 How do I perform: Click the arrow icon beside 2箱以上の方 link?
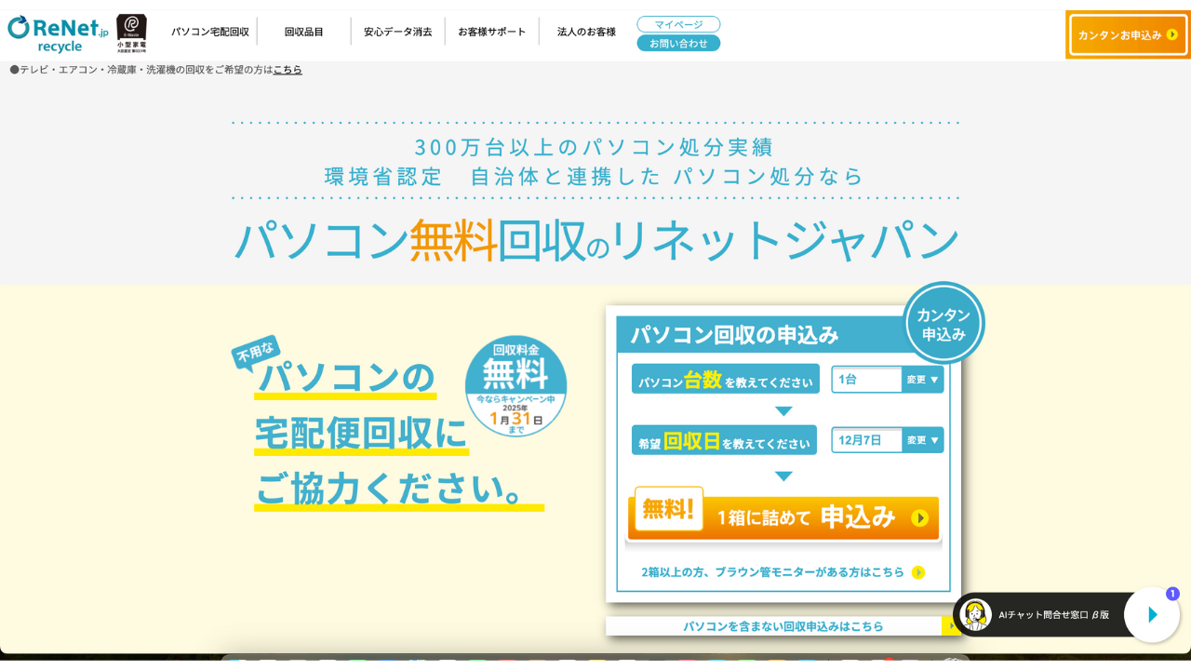pos(918,572)
